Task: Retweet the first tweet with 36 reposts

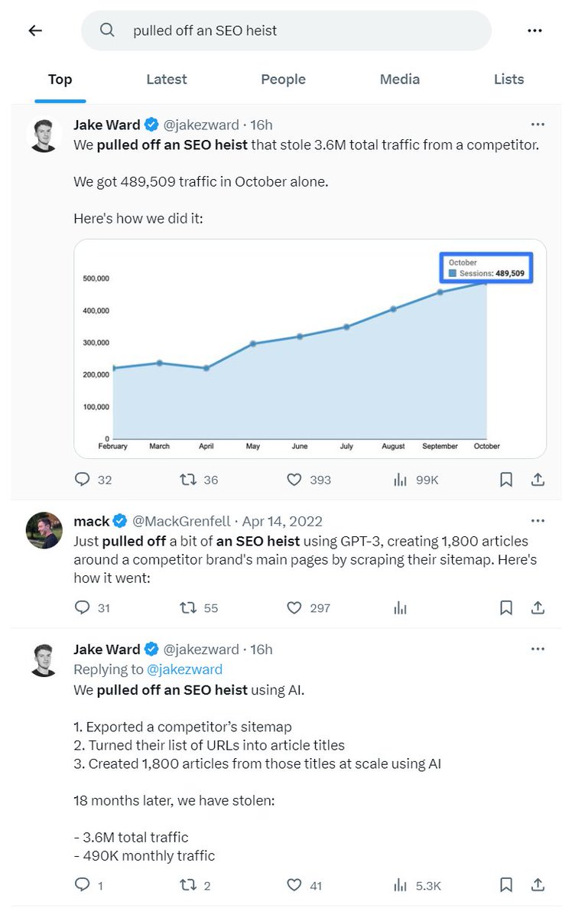Action: (x=188, y=480)
